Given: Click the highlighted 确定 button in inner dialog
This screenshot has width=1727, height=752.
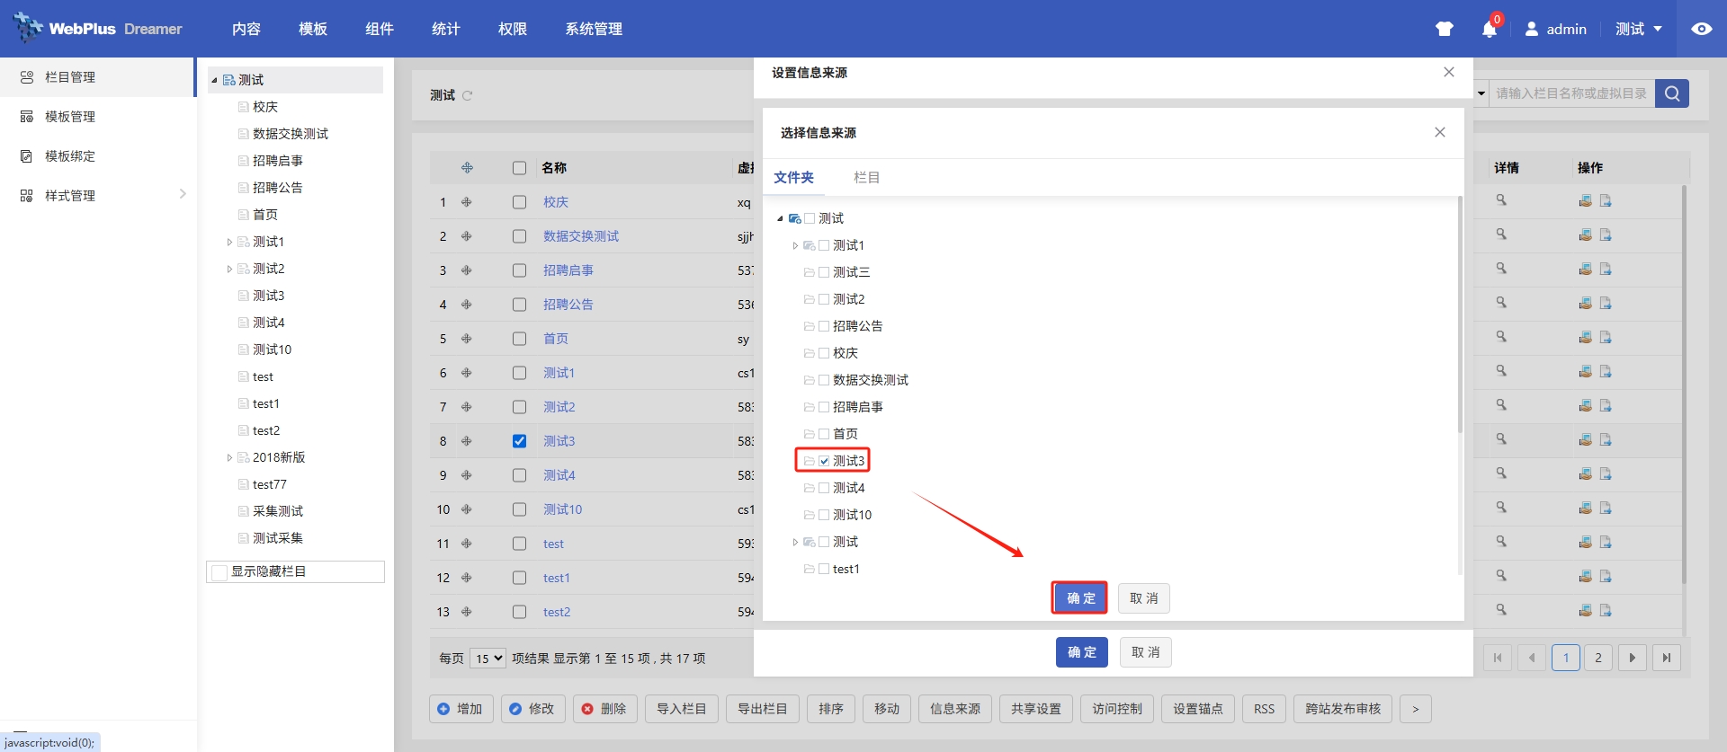Looking at the screenshot, I should coord(1079,598).
